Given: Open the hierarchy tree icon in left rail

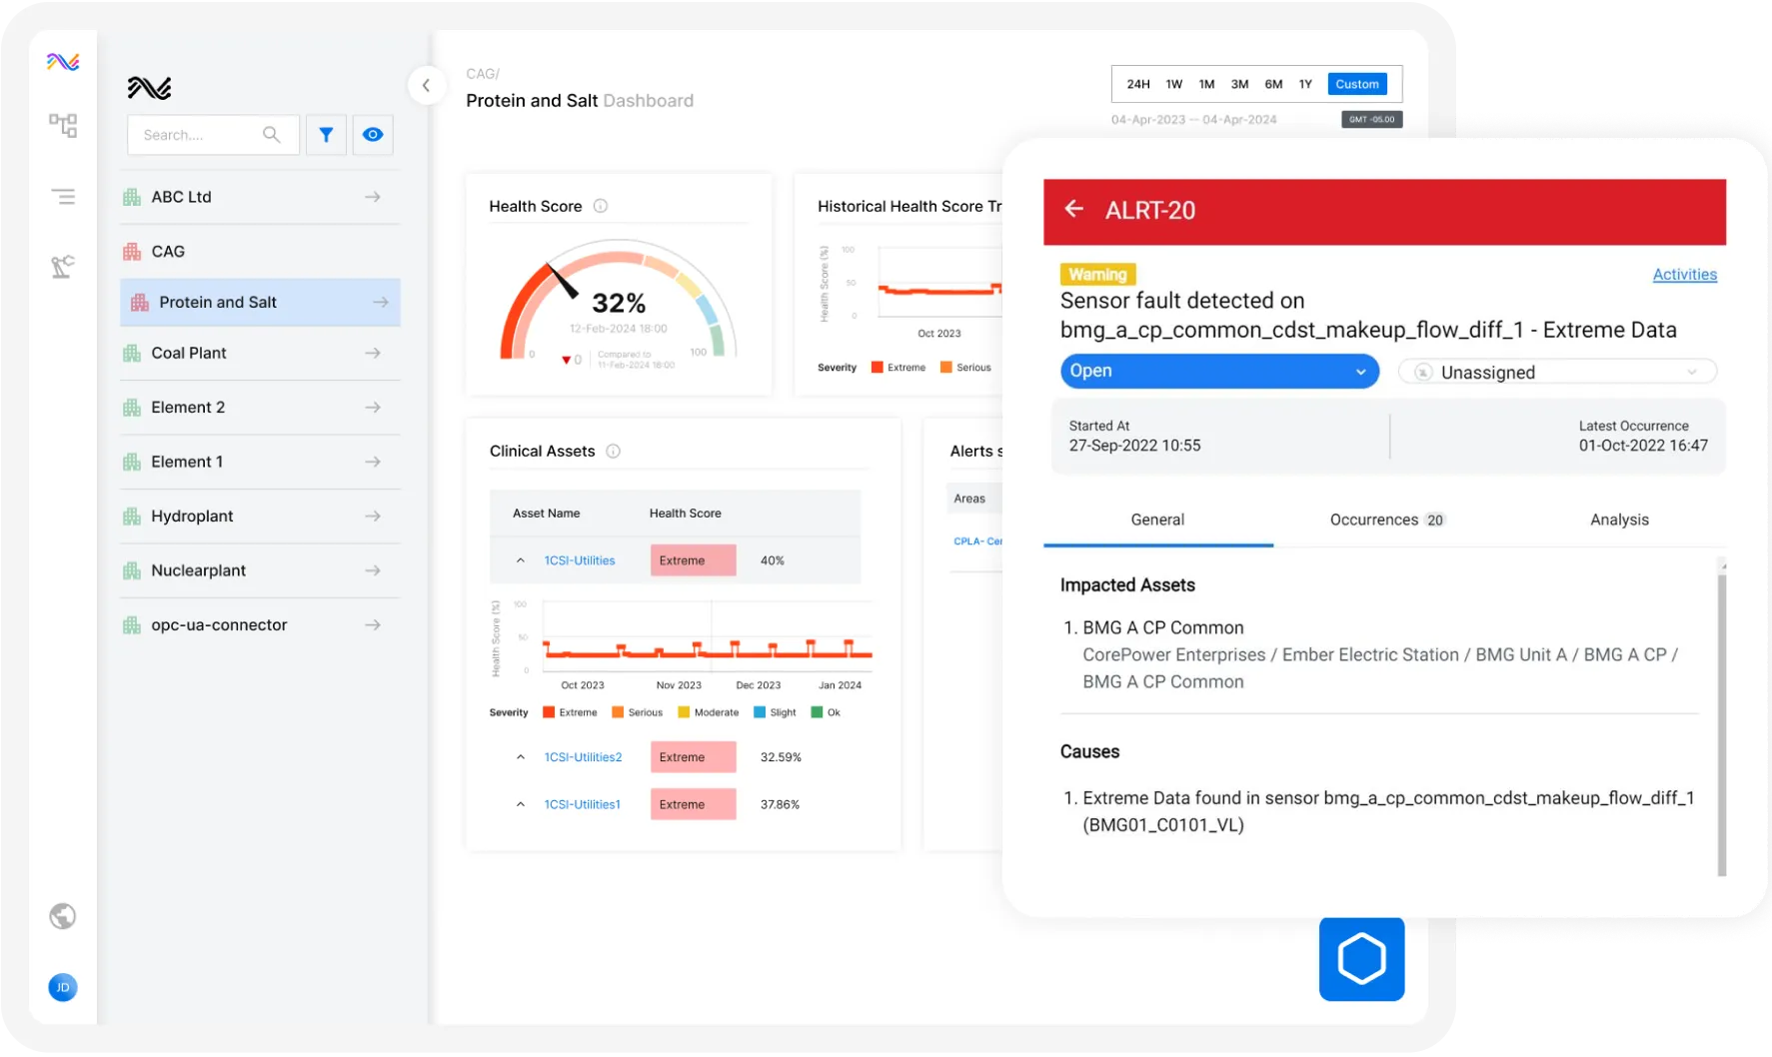Looking at the screenshot, I should click(x=63, y=125).
